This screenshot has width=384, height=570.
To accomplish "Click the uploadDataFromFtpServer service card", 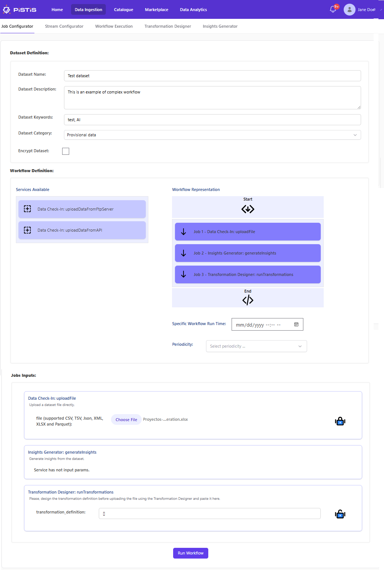I will click(x=82, y=209).
